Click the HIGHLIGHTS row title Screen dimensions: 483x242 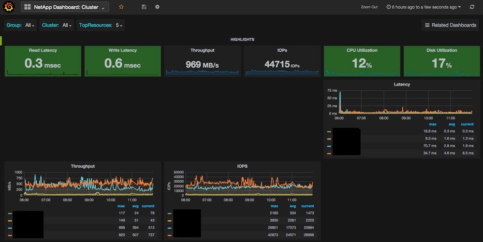pos(242,40)
